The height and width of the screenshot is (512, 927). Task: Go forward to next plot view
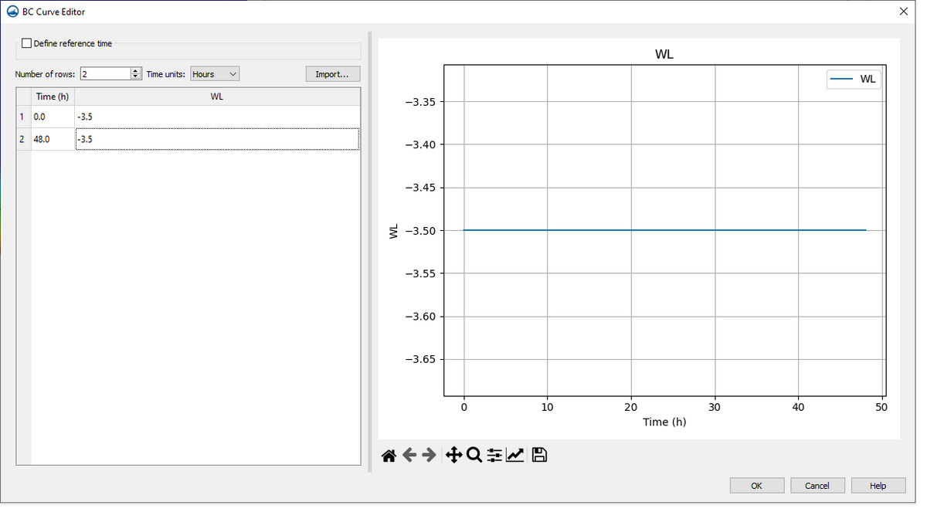[x=430, y=455]
